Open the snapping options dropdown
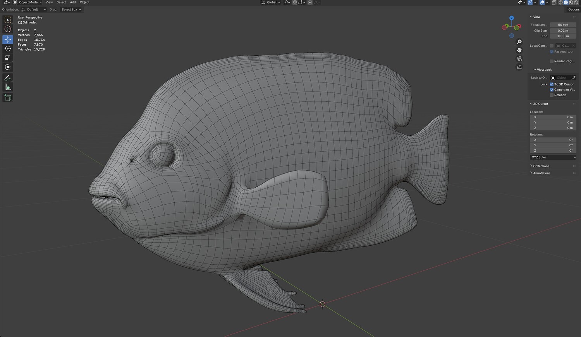581x337 pixels. tap(302, 2)
